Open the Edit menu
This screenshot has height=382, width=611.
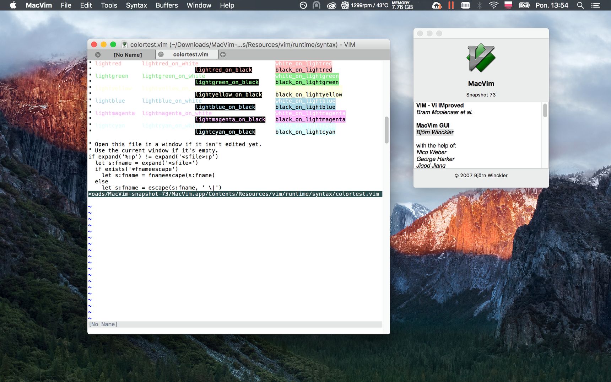tap(86, 5)
